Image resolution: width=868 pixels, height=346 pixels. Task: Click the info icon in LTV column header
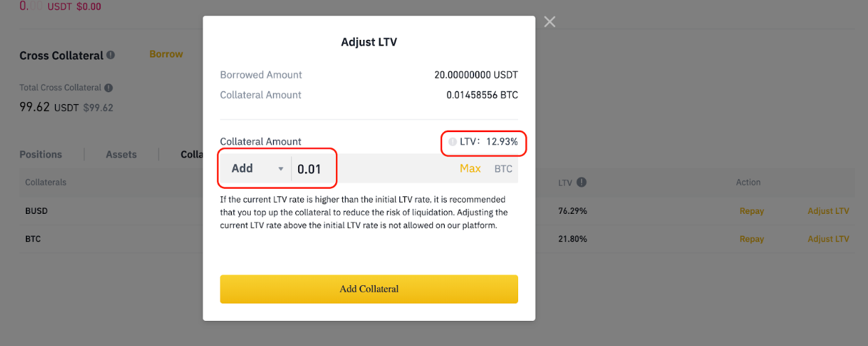click(582, 182)
